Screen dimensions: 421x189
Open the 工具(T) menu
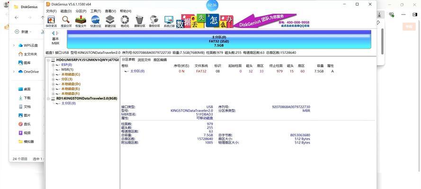point(96,11)
